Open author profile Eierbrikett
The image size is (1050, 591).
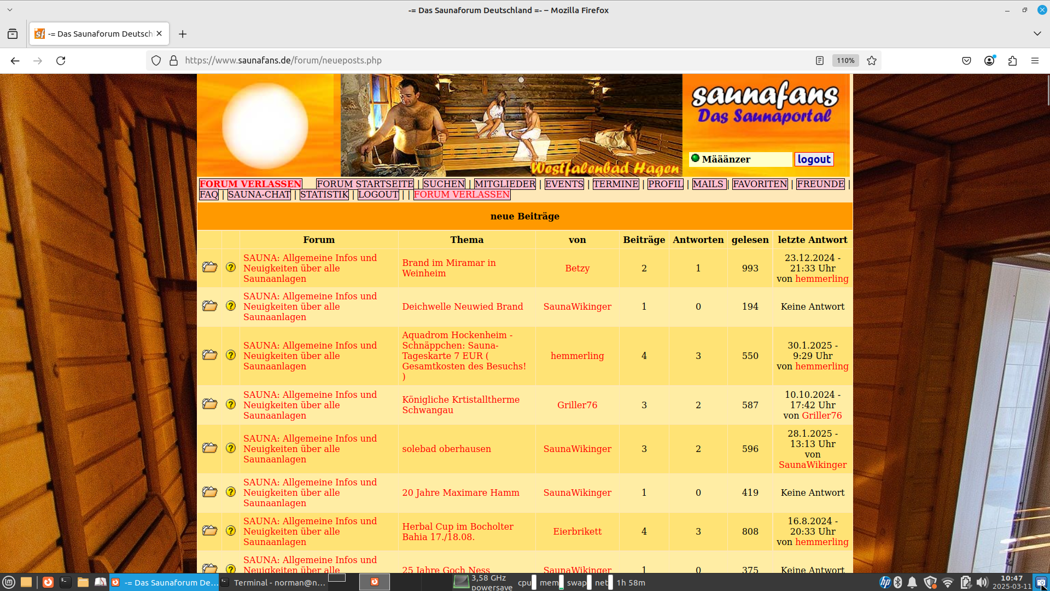(x=577, y=531)
